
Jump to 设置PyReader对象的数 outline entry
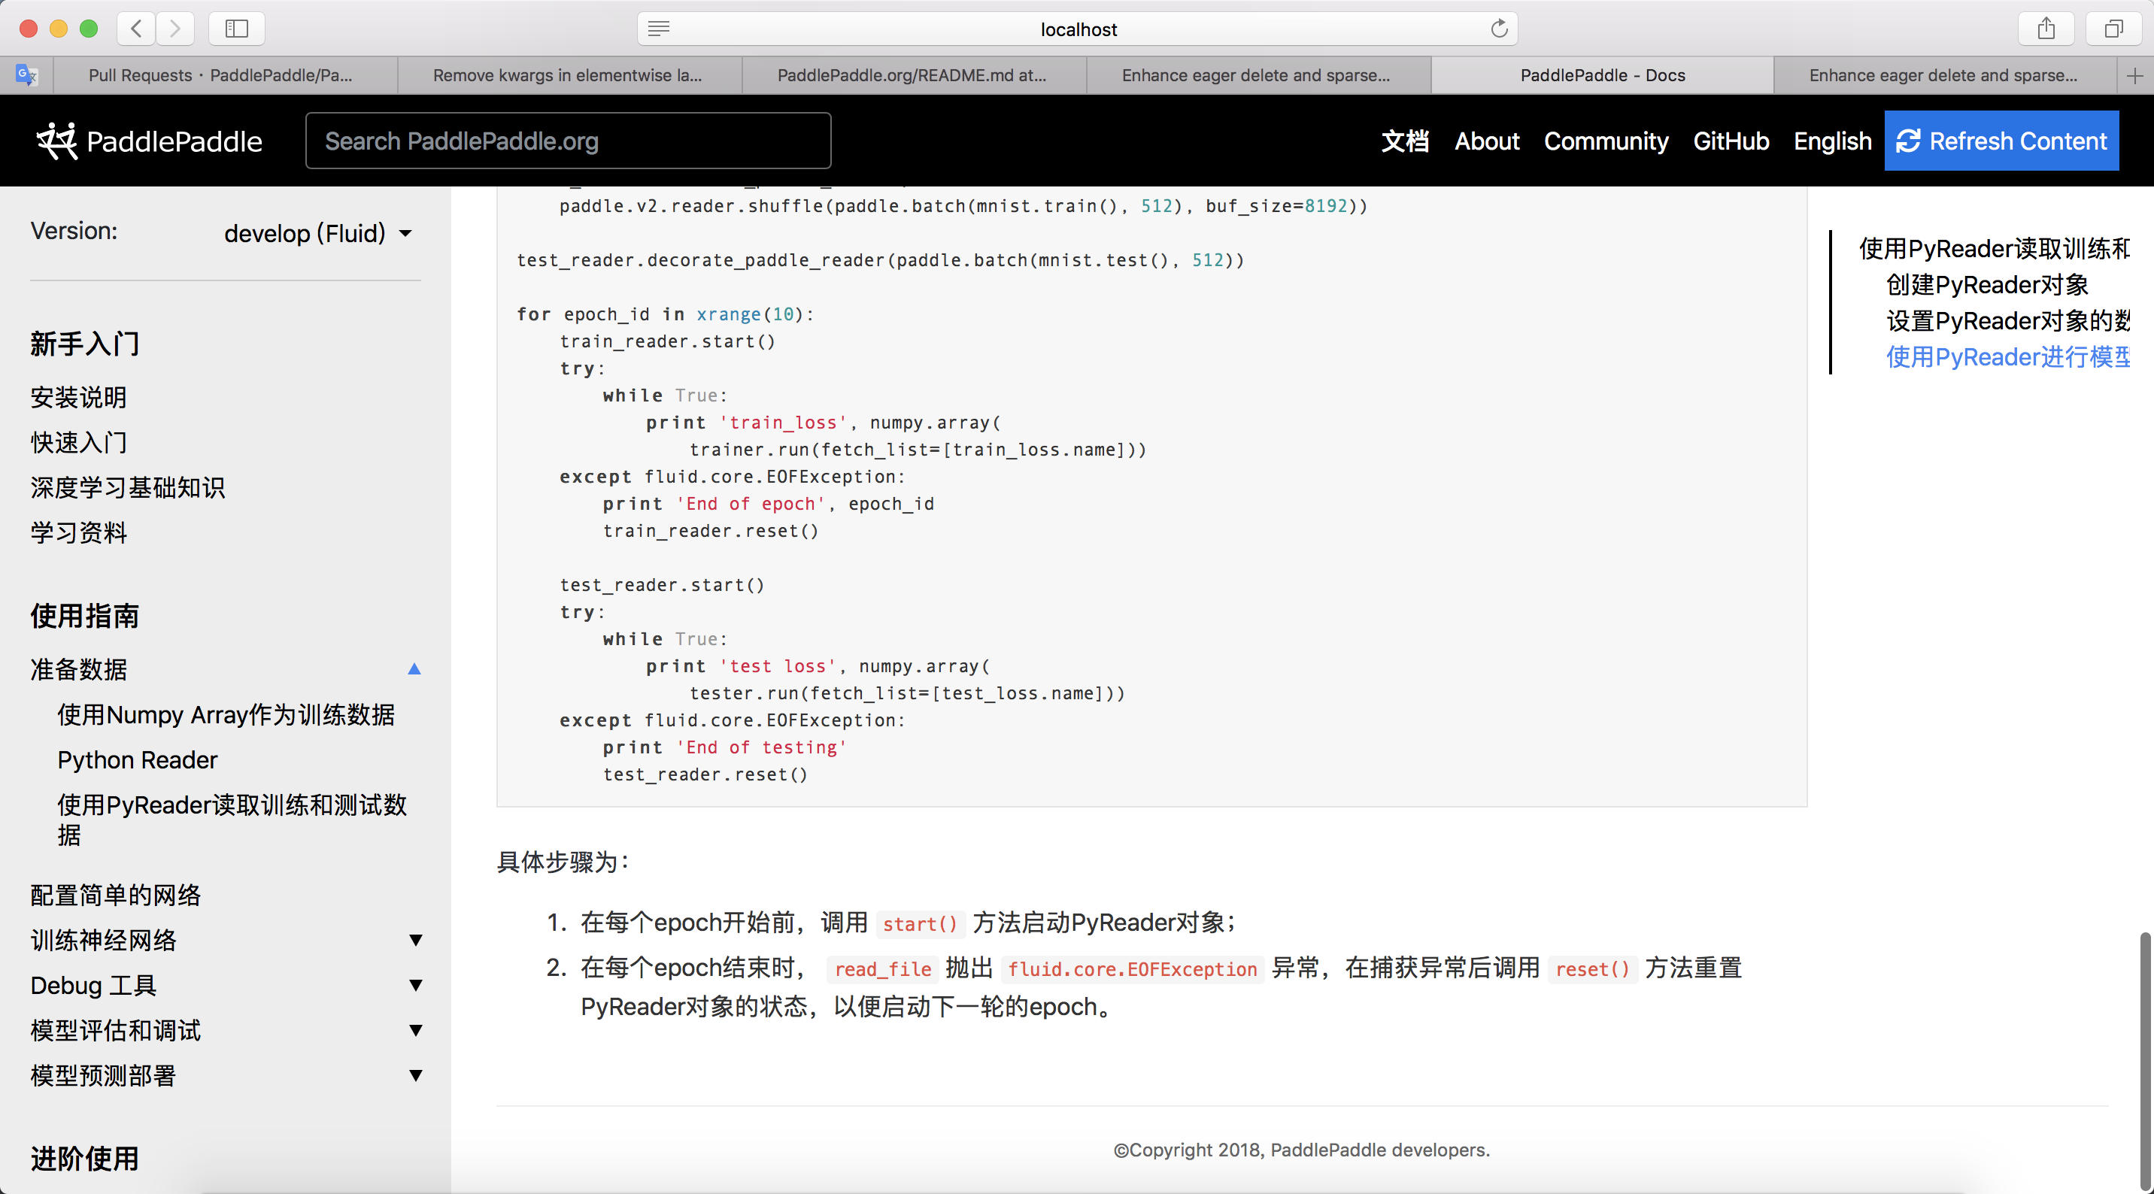tap(2007, 321)
